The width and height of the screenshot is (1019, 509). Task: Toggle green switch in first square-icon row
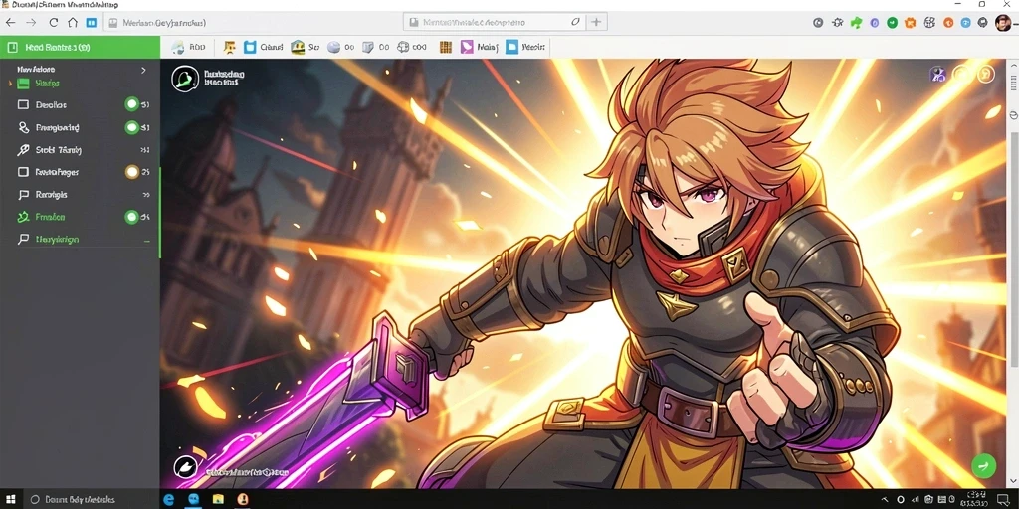pos(132,104)
